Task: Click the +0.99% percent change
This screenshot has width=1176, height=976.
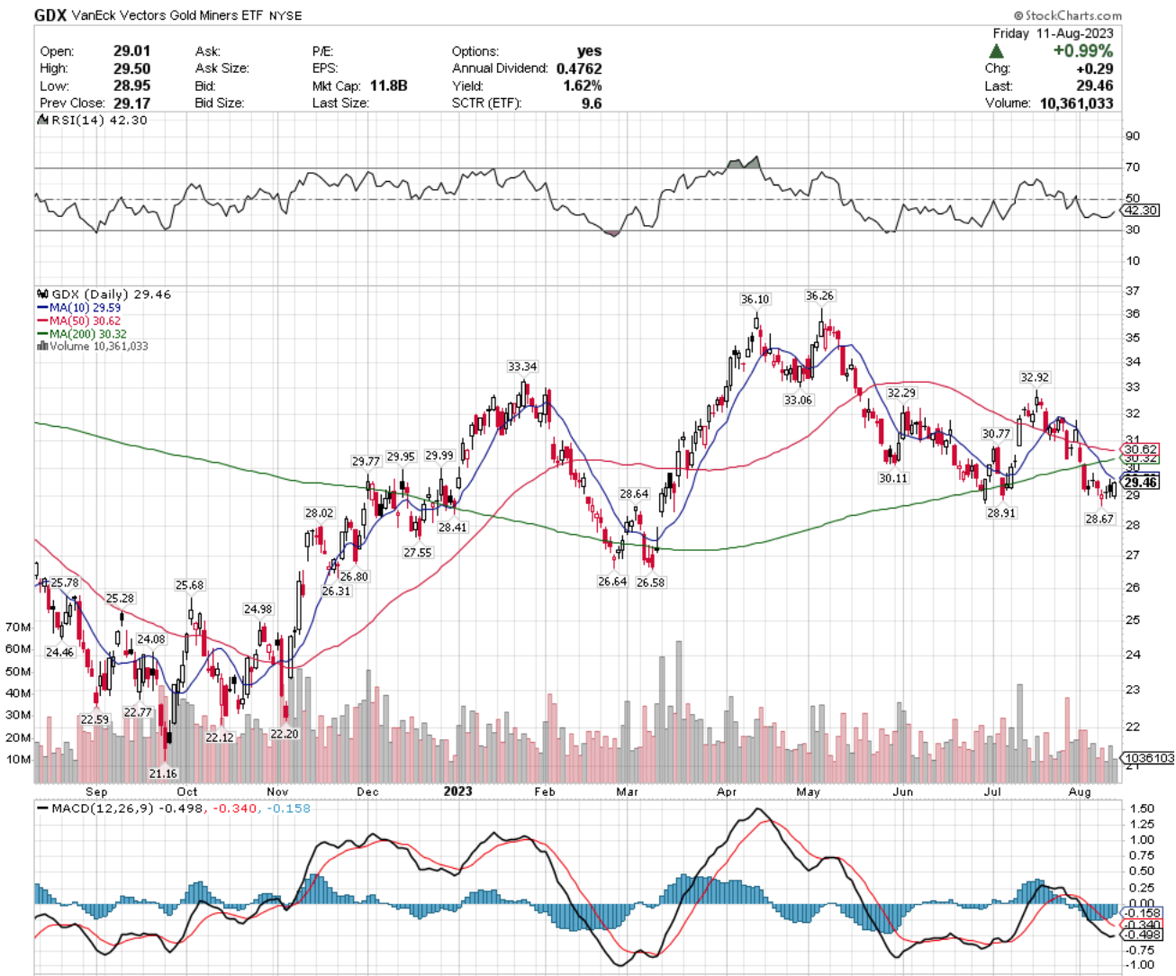Action: [1083, 51]
